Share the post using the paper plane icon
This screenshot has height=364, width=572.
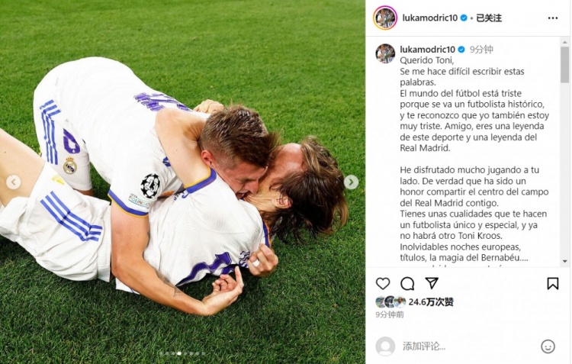point(432,283)
